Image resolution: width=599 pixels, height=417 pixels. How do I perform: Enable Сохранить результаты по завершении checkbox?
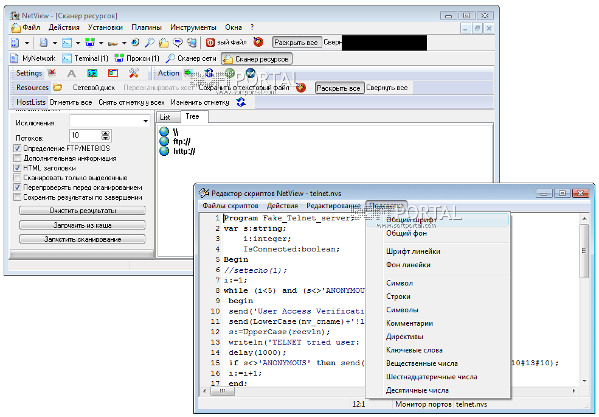click(17, 197)
